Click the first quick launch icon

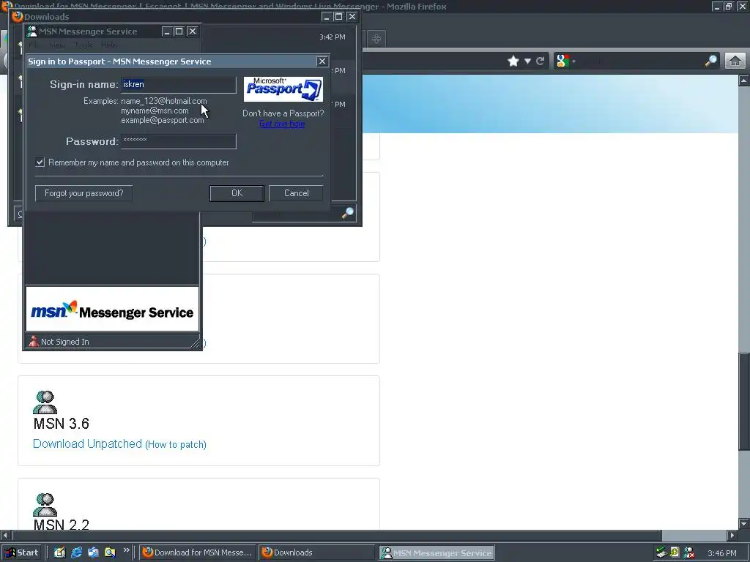point(60,552)
